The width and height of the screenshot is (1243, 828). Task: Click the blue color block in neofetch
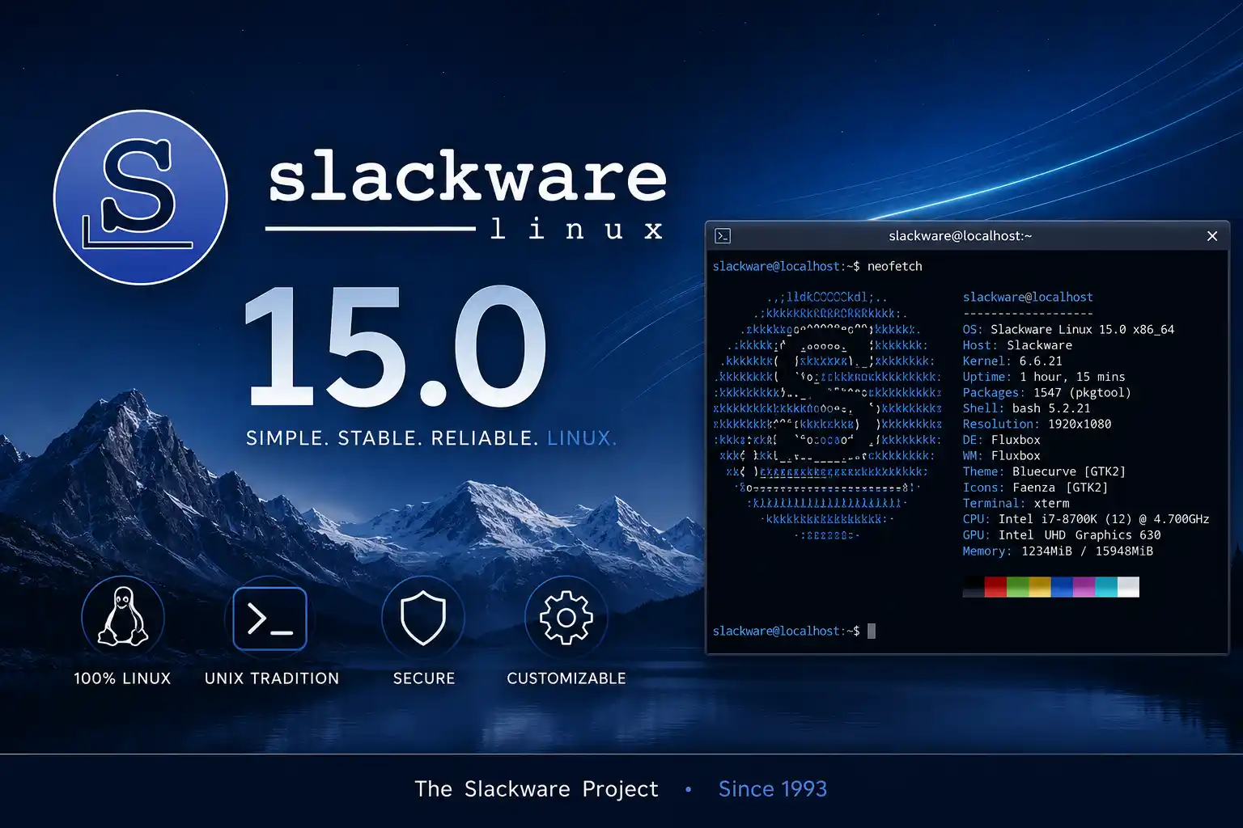(x=1062, y=587)
